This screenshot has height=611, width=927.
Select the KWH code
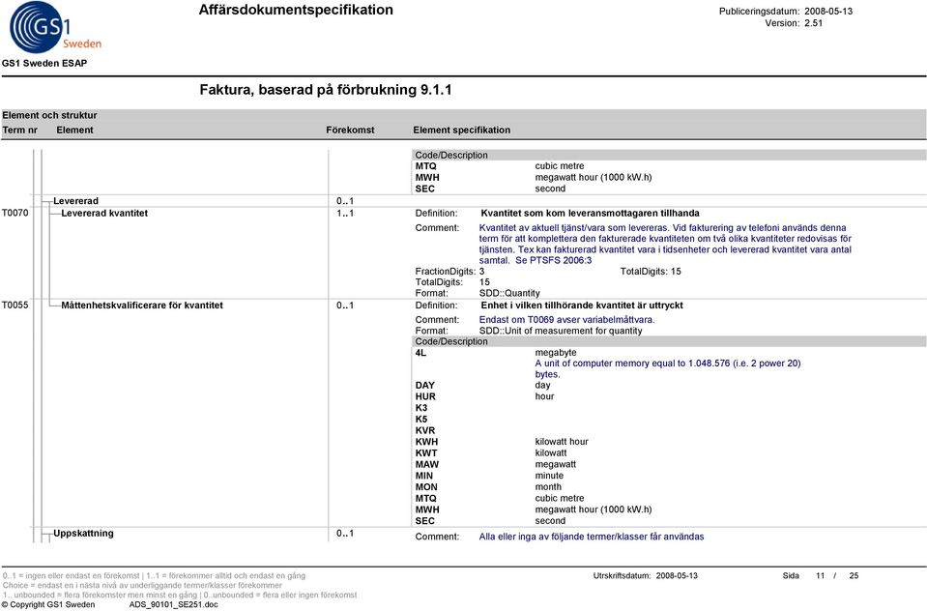click(x=427, y=441)
